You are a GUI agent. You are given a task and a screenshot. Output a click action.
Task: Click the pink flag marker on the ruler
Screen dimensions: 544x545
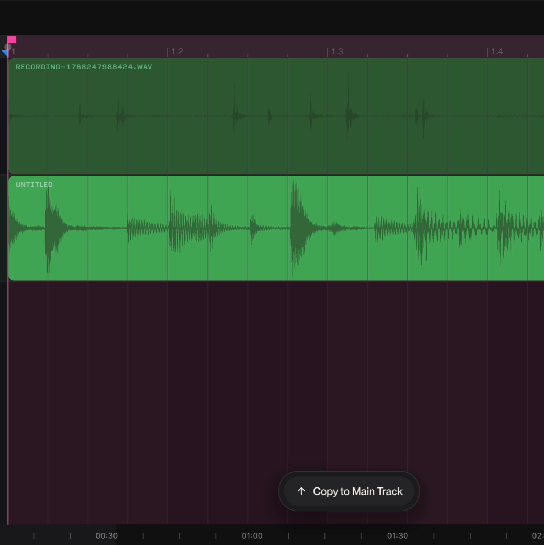12,39
